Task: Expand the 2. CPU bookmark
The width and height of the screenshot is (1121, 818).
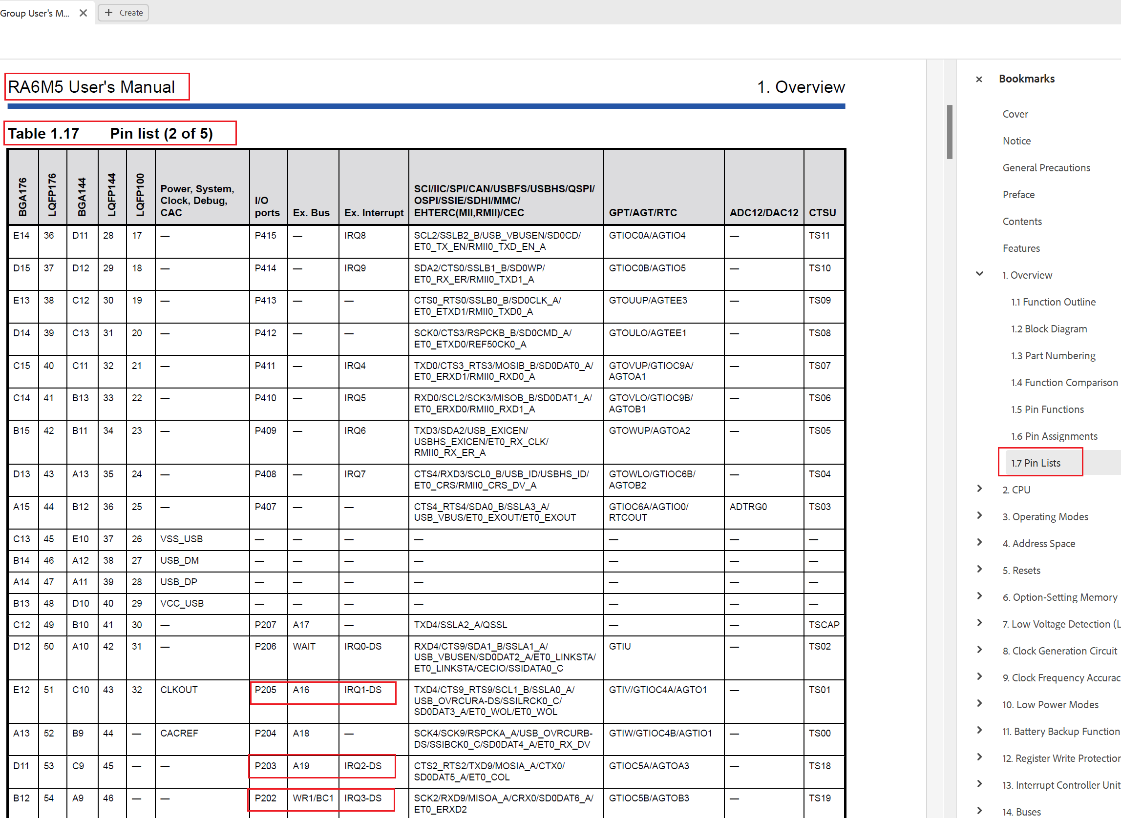Action: pyautogui.click(x=979, y=489)
